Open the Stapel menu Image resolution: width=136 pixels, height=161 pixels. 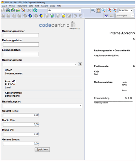tap(4, 6)
